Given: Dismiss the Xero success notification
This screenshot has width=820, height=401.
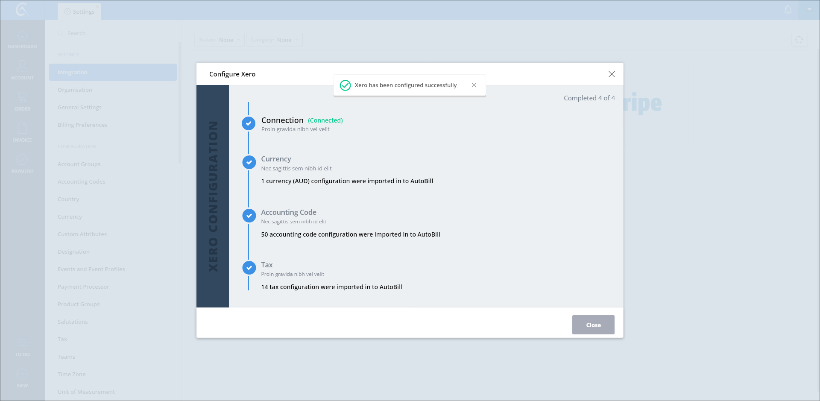Looking at the screenshot, I should click(x=474, y=85).
